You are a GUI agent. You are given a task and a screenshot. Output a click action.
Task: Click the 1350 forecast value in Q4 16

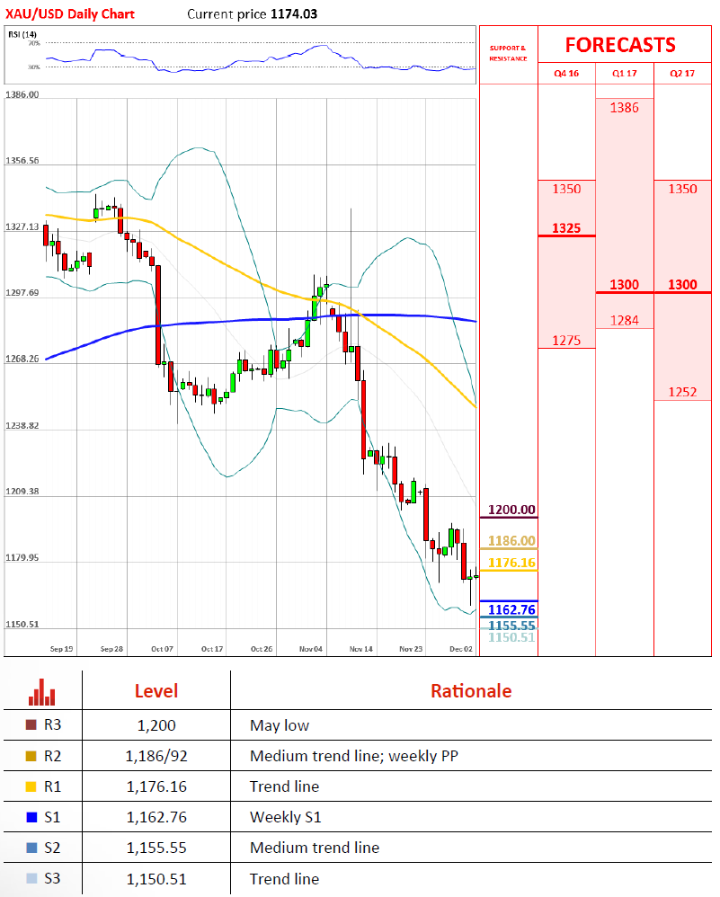point(566,189)
